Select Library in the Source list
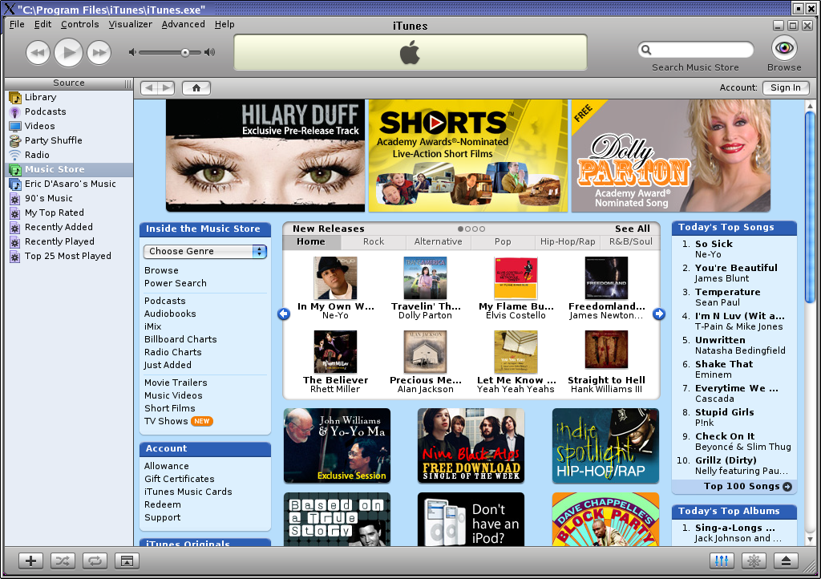821x579 pixels. click(x=69, y=97)
